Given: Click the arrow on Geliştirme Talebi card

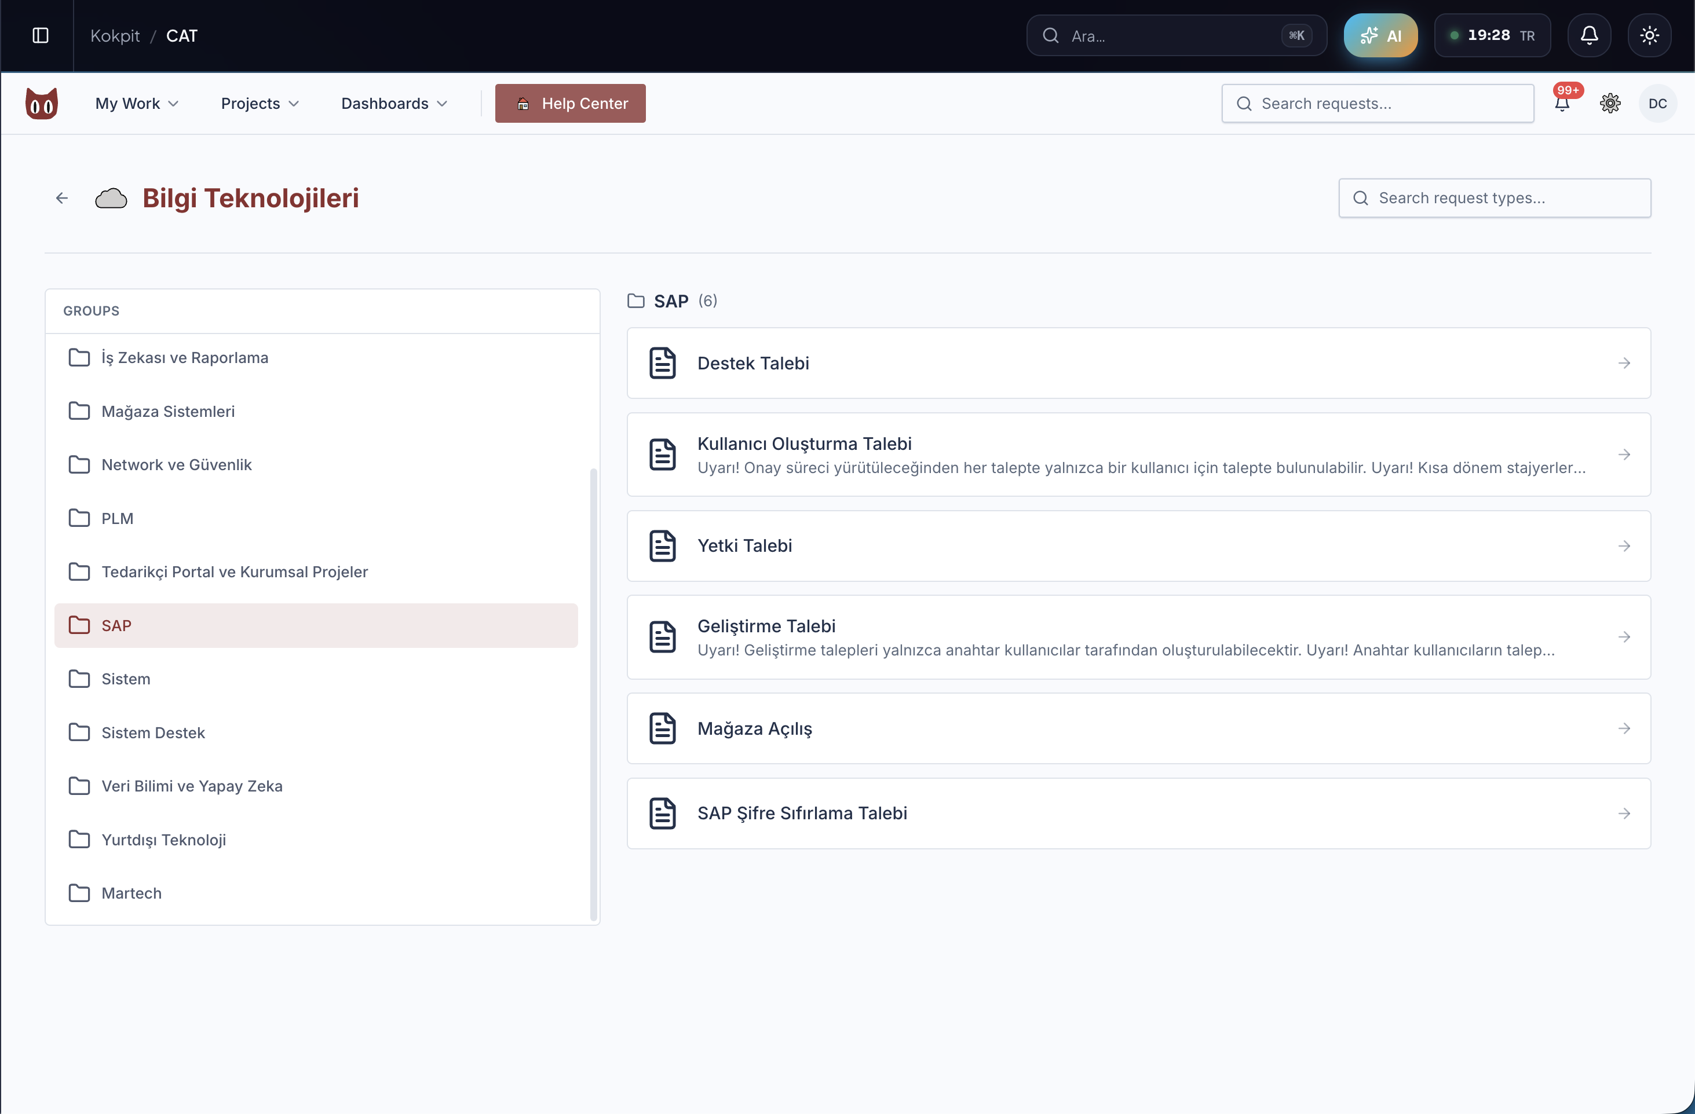Looking at the screenshot, I should [1624, 637].
